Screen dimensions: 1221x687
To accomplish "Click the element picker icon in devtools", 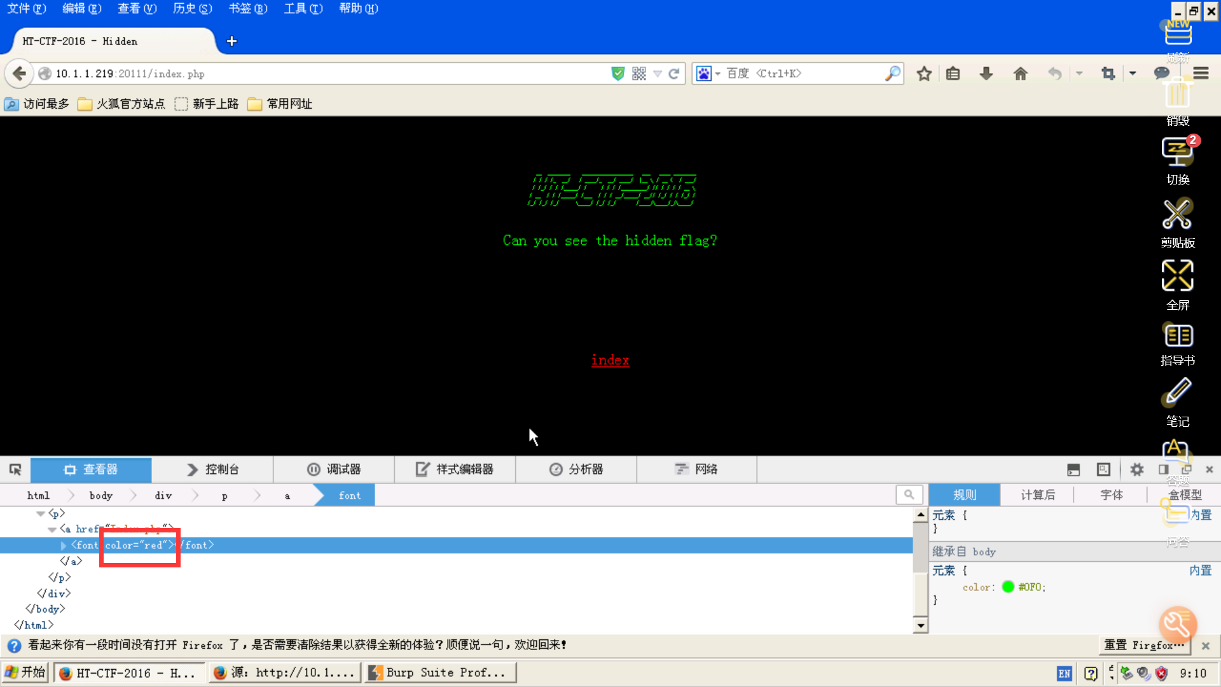I will click(15, 469).
